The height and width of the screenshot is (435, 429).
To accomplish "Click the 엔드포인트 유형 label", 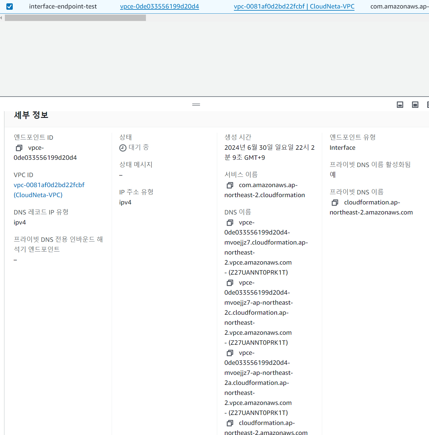I will [x=353, y=137].
